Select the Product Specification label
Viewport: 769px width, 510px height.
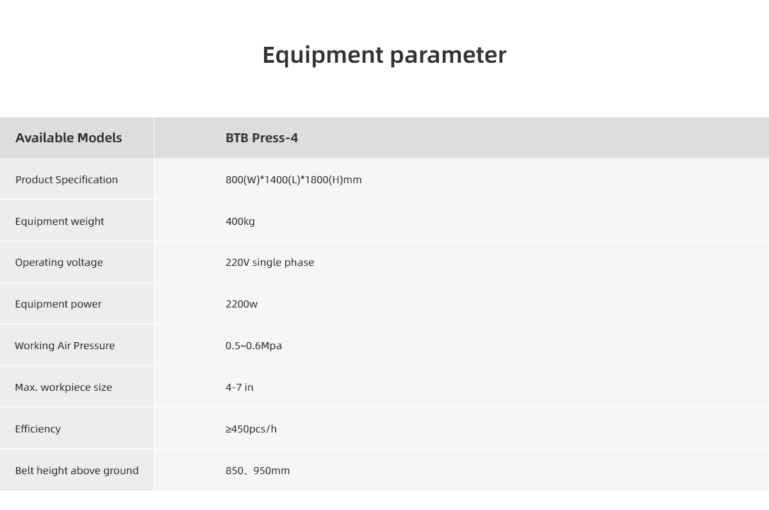pos(67,179)
